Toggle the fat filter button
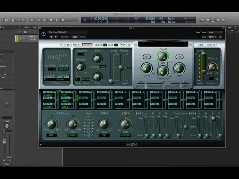Viewport: 239px width, 179px height. coord(147,57)
